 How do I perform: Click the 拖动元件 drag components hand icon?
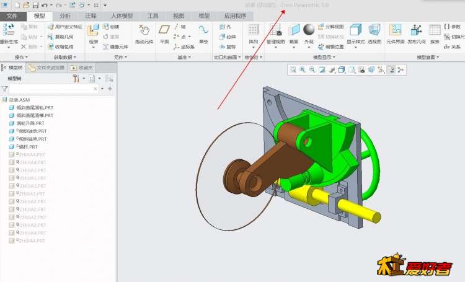(144, 30)
